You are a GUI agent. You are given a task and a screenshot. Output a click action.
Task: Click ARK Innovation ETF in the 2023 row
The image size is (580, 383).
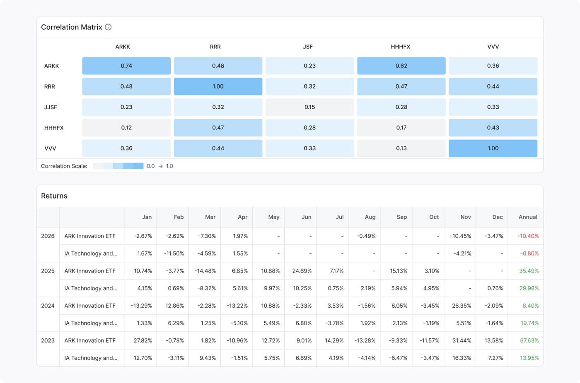tap(90, 340)
